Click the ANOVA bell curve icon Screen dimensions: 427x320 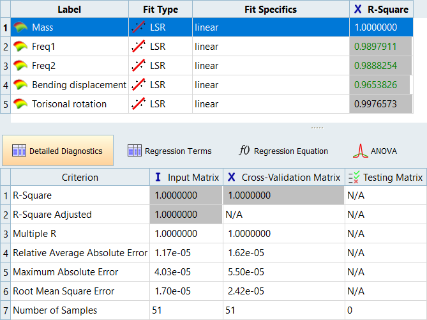[x=361, y=151]
